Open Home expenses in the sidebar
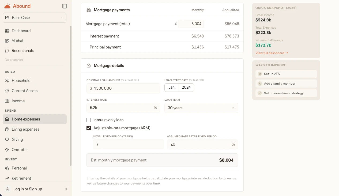 [x=35, y=119]
